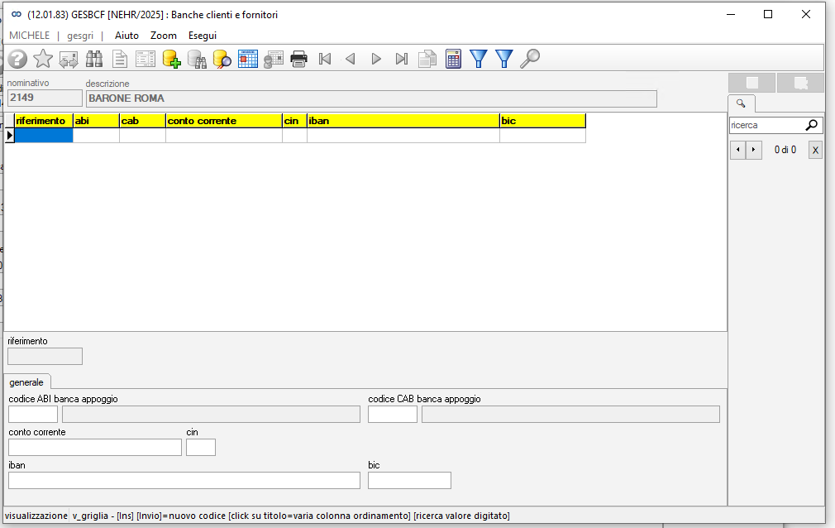Click the ricerca search field
Viewport: 835px width, 528px height.
click(x=766, y=125)
